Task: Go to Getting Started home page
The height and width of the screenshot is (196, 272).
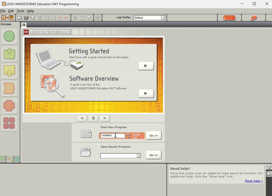Action: (93, 118)
